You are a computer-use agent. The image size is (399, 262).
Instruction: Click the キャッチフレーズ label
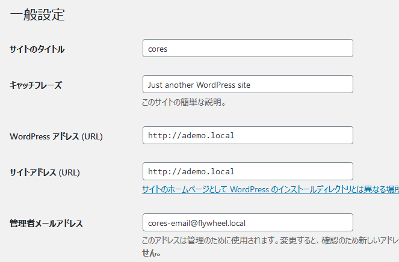(36, 85)
